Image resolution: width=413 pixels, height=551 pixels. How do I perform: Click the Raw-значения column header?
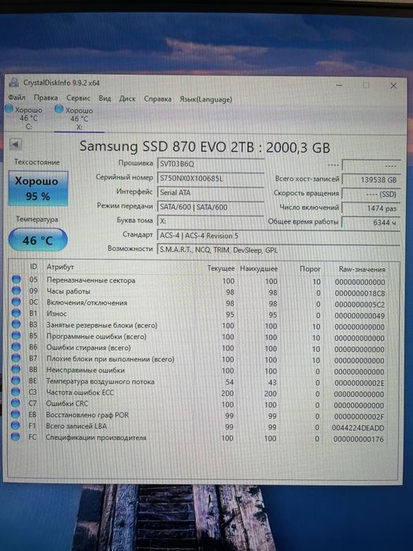(x=362, y=269)
